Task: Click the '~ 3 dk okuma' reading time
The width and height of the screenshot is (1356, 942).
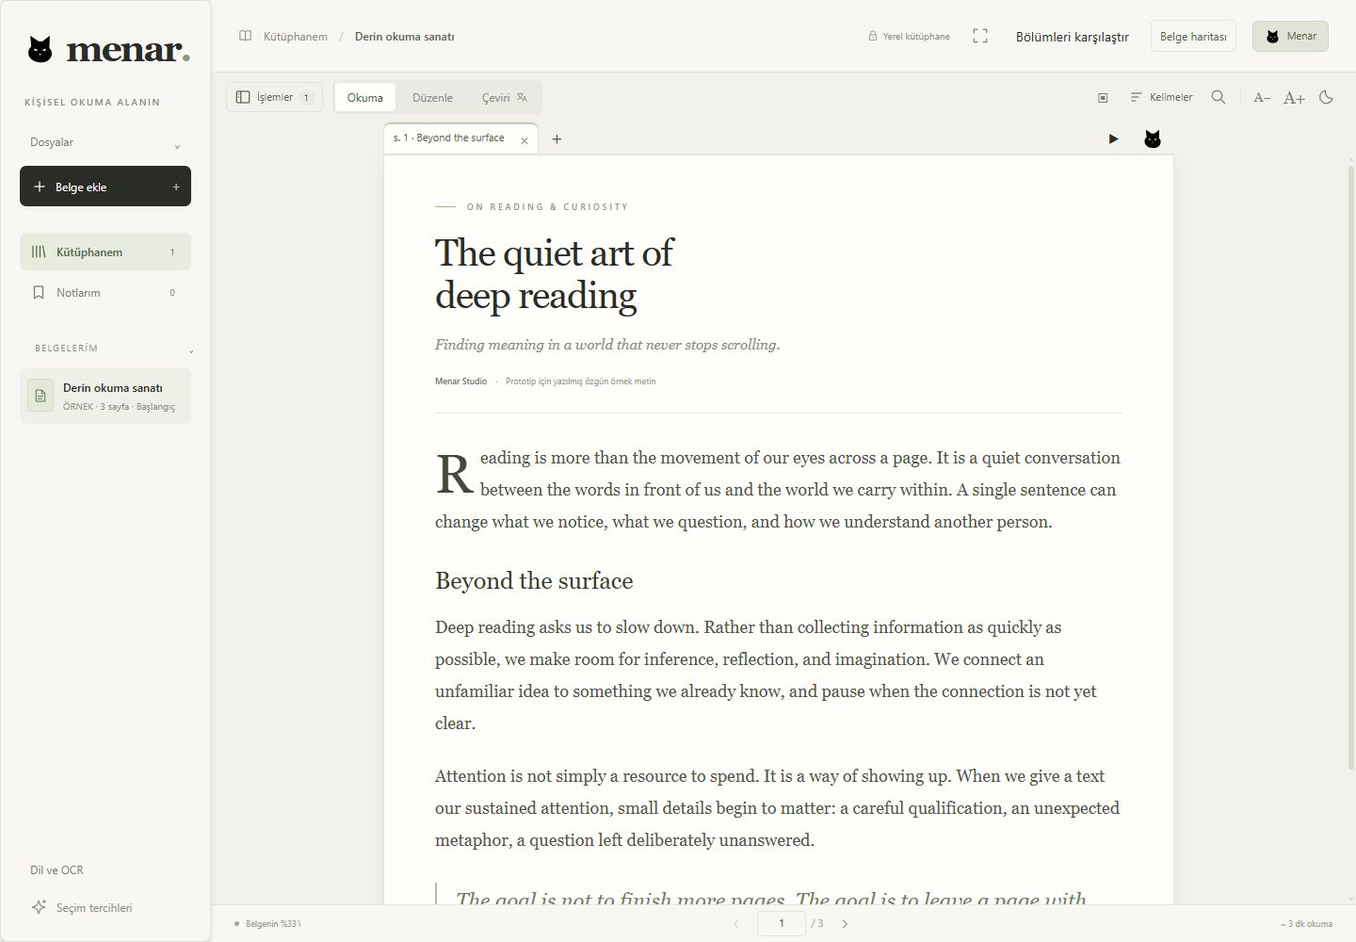Action: click(1306, 924)
